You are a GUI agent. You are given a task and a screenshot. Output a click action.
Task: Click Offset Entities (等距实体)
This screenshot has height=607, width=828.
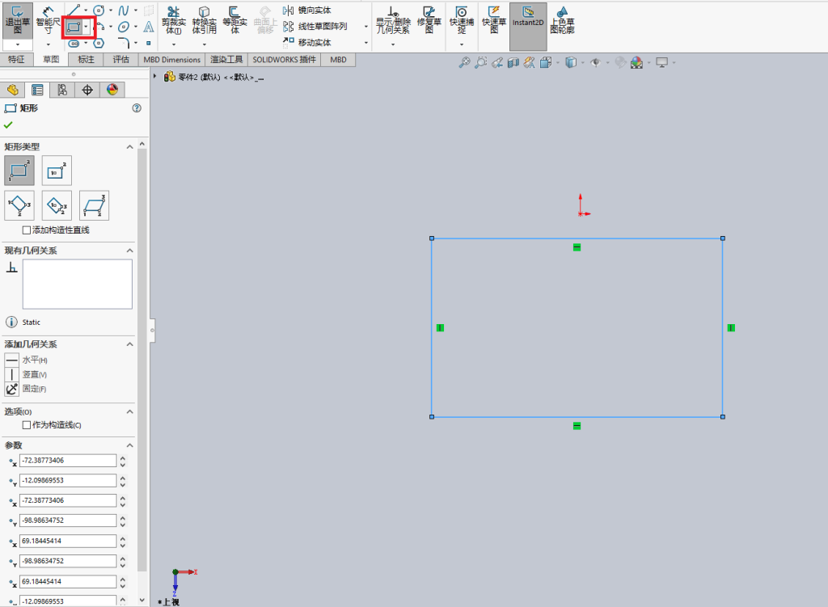(234, 20)
